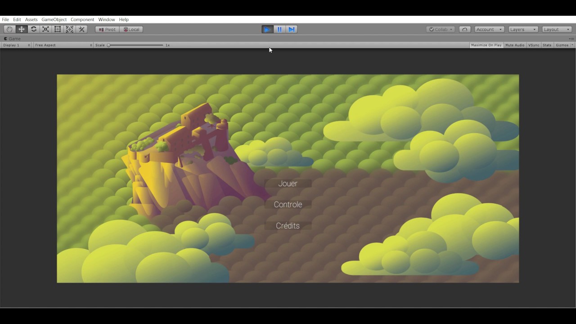Open the Layout dropdown
The image size is (576, 324).
(557, 29)
